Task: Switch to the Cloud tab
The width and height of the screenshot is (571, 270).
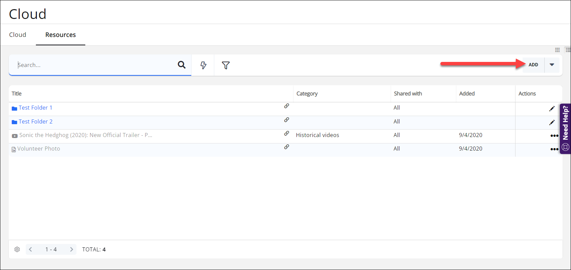Action: [18, 35]
